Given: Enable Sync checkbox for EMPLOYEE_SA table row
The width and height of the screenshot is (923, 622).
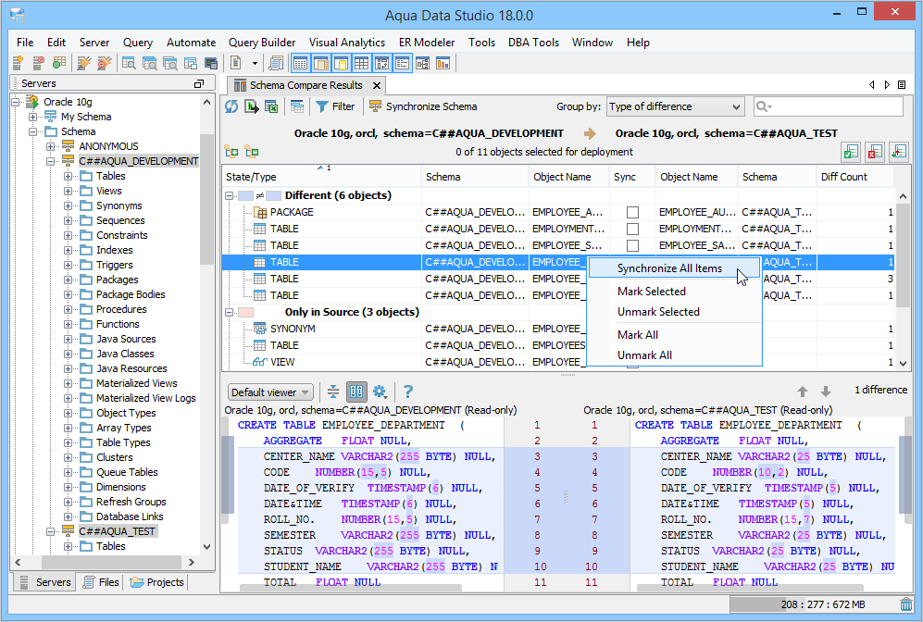Looking at the screenshot, I should coord(632,246).
